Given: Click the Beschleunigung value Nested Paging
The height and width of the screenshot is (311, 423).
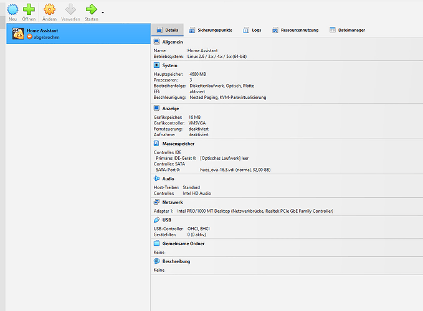Looking at the screenshot, I should [227, 98].
